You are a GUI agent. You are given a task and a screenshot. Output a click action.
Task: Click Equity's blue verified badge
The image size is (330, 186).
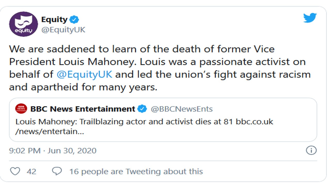point(74,20)
